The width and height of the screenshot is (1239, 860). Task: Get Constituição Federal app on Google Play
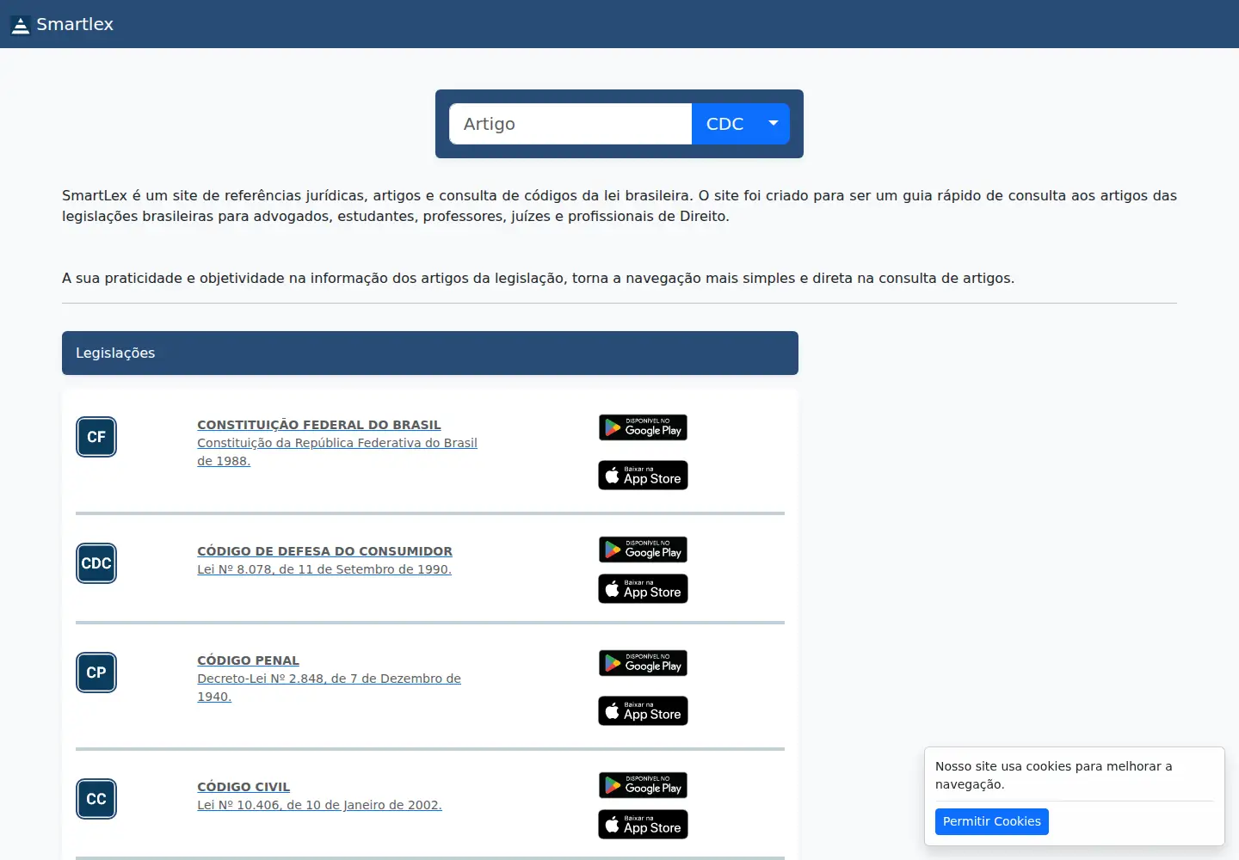pyautogui.click(x=644, y=427)
